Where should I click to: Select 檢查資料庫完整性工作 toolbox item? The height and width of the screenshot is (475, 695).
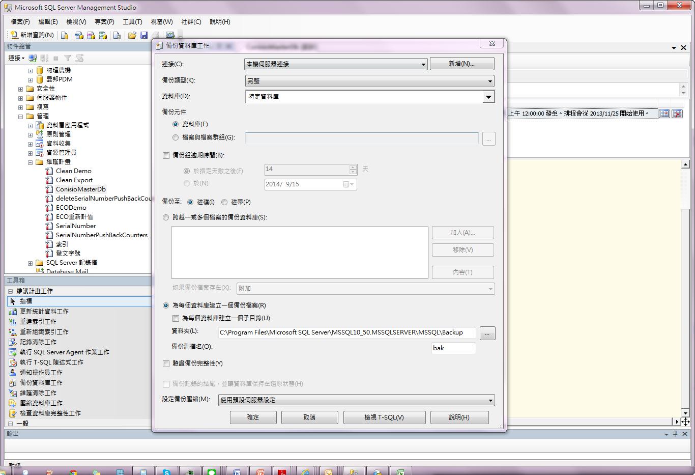[x=50, y=413]
